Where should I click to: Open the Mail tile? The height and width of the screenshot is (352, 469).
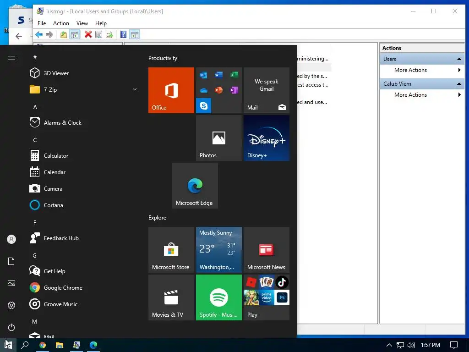(x=267, y=90)
